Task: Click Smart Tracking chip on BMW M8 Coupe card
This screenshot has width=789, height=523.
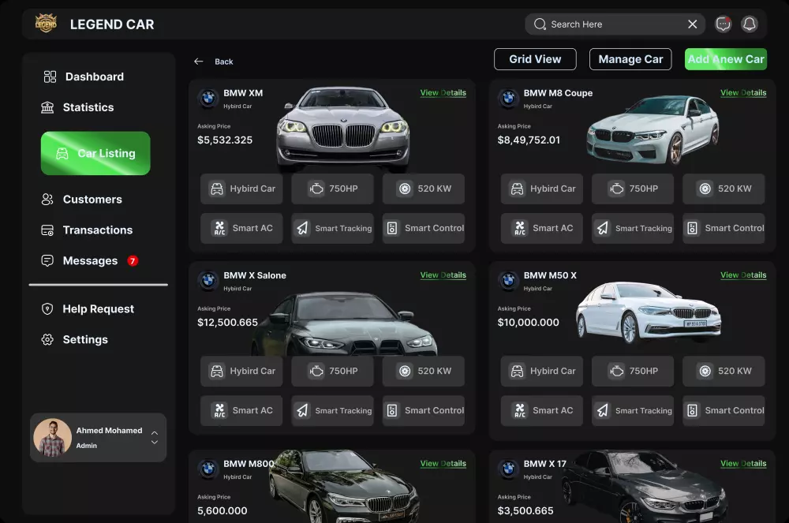Action: point(633,228)
